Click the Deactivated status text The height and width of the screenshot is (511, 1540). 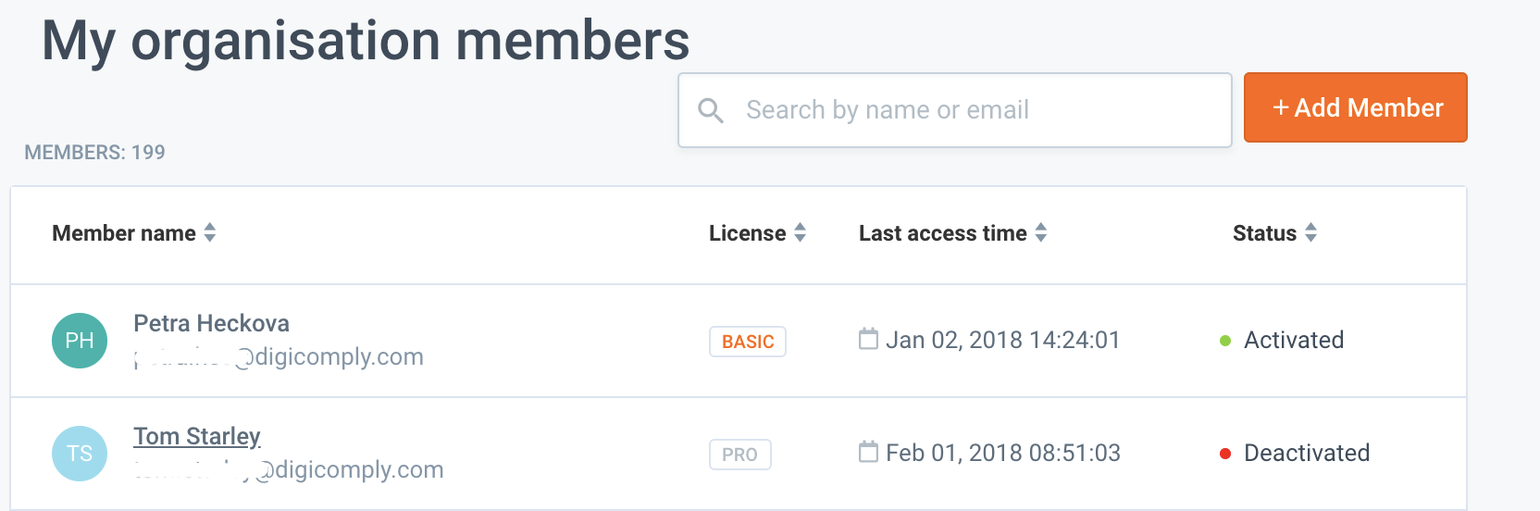tap(1306, 453)
